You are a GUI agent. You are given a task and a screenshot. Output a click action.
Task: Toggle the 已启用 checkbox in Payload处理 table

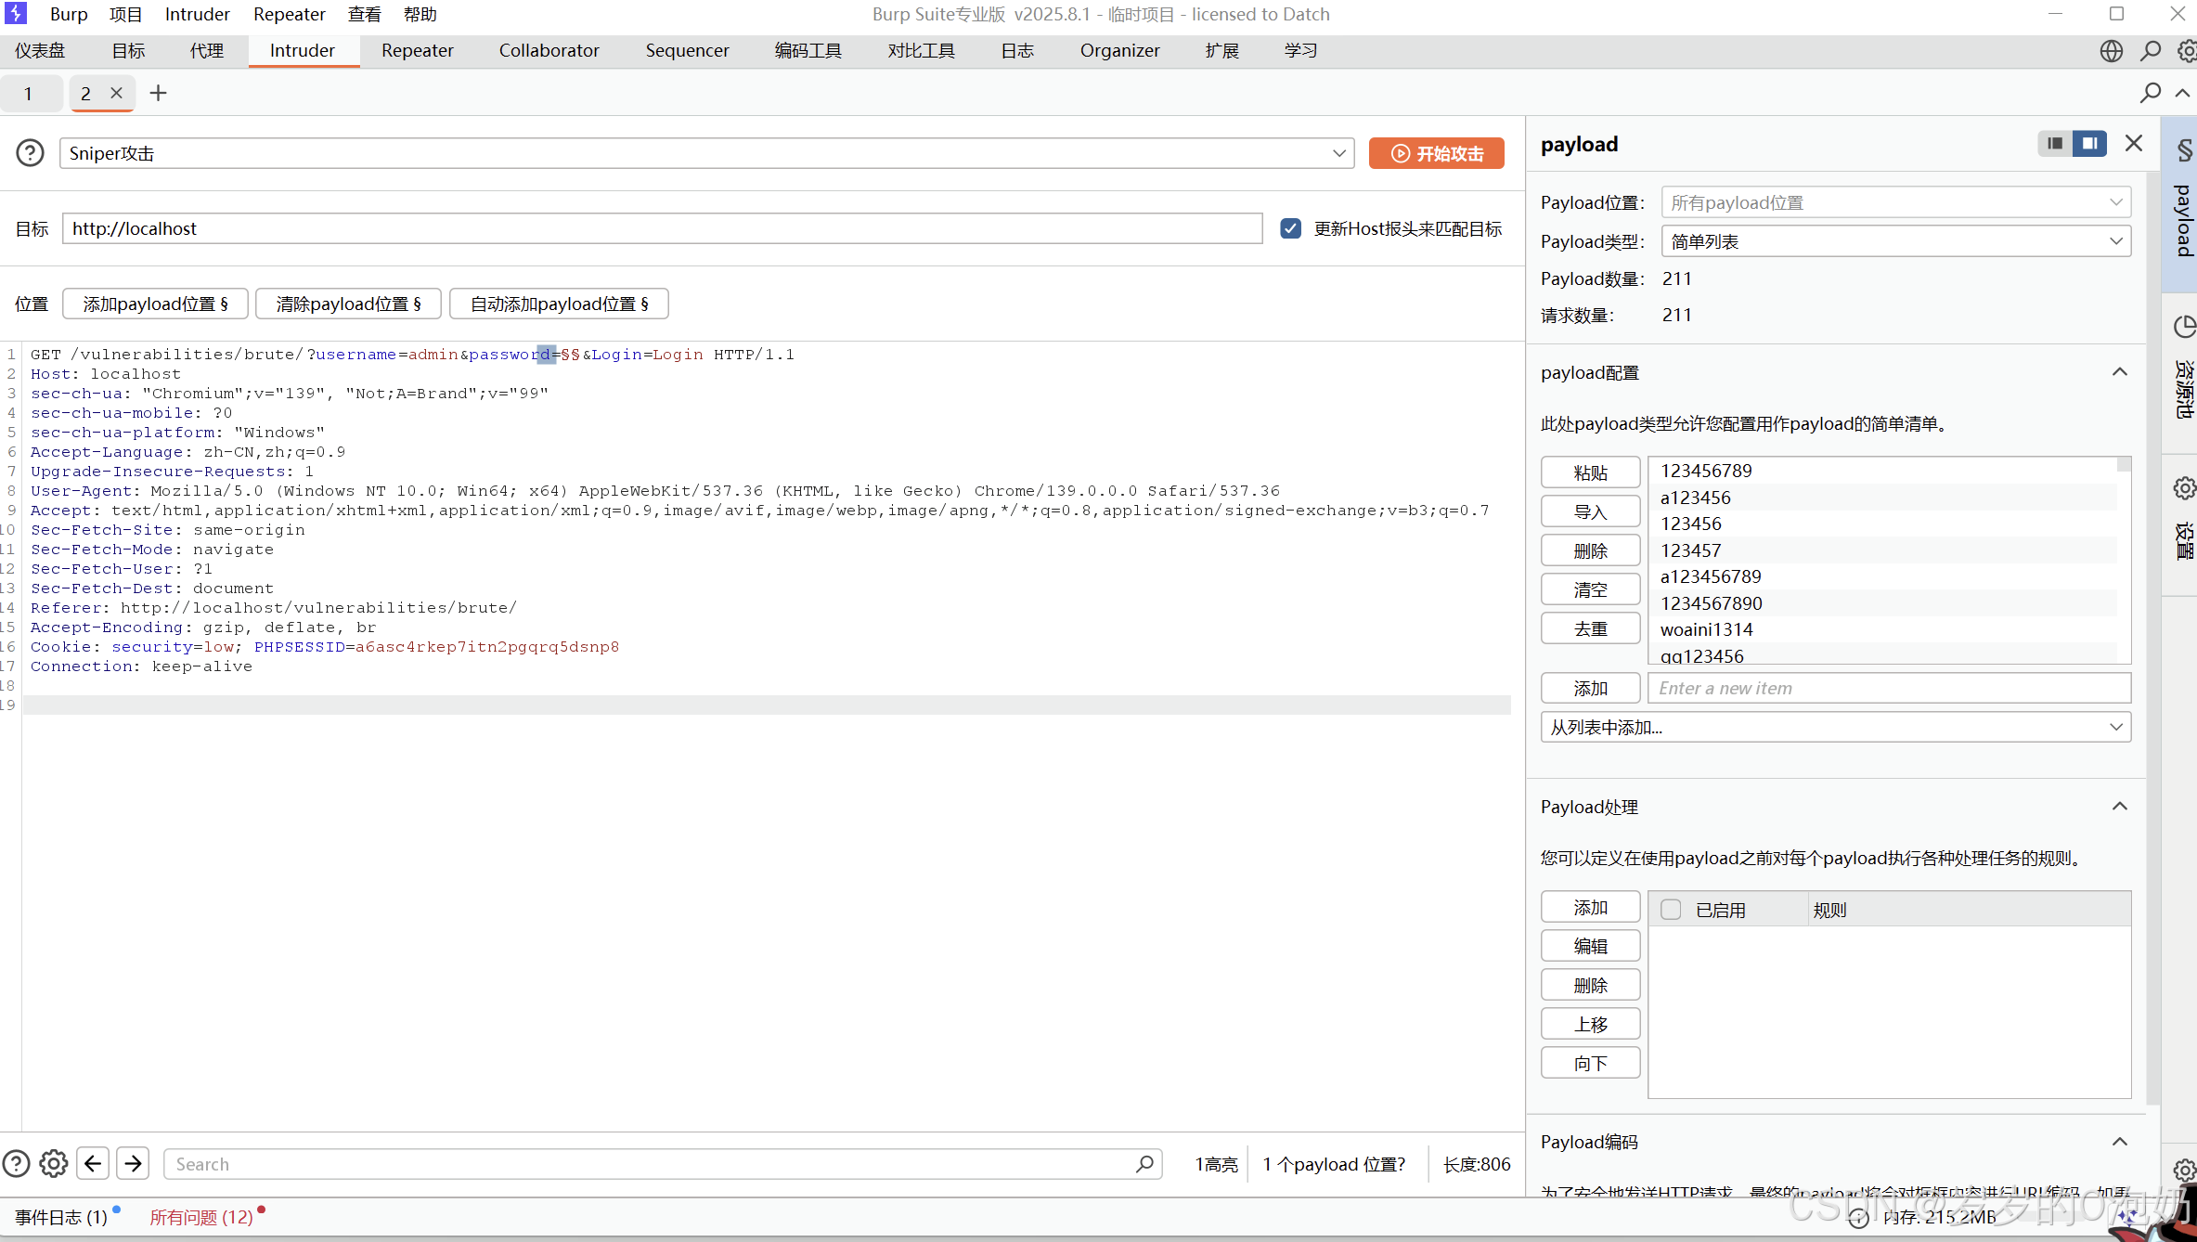pos(1671,909)
